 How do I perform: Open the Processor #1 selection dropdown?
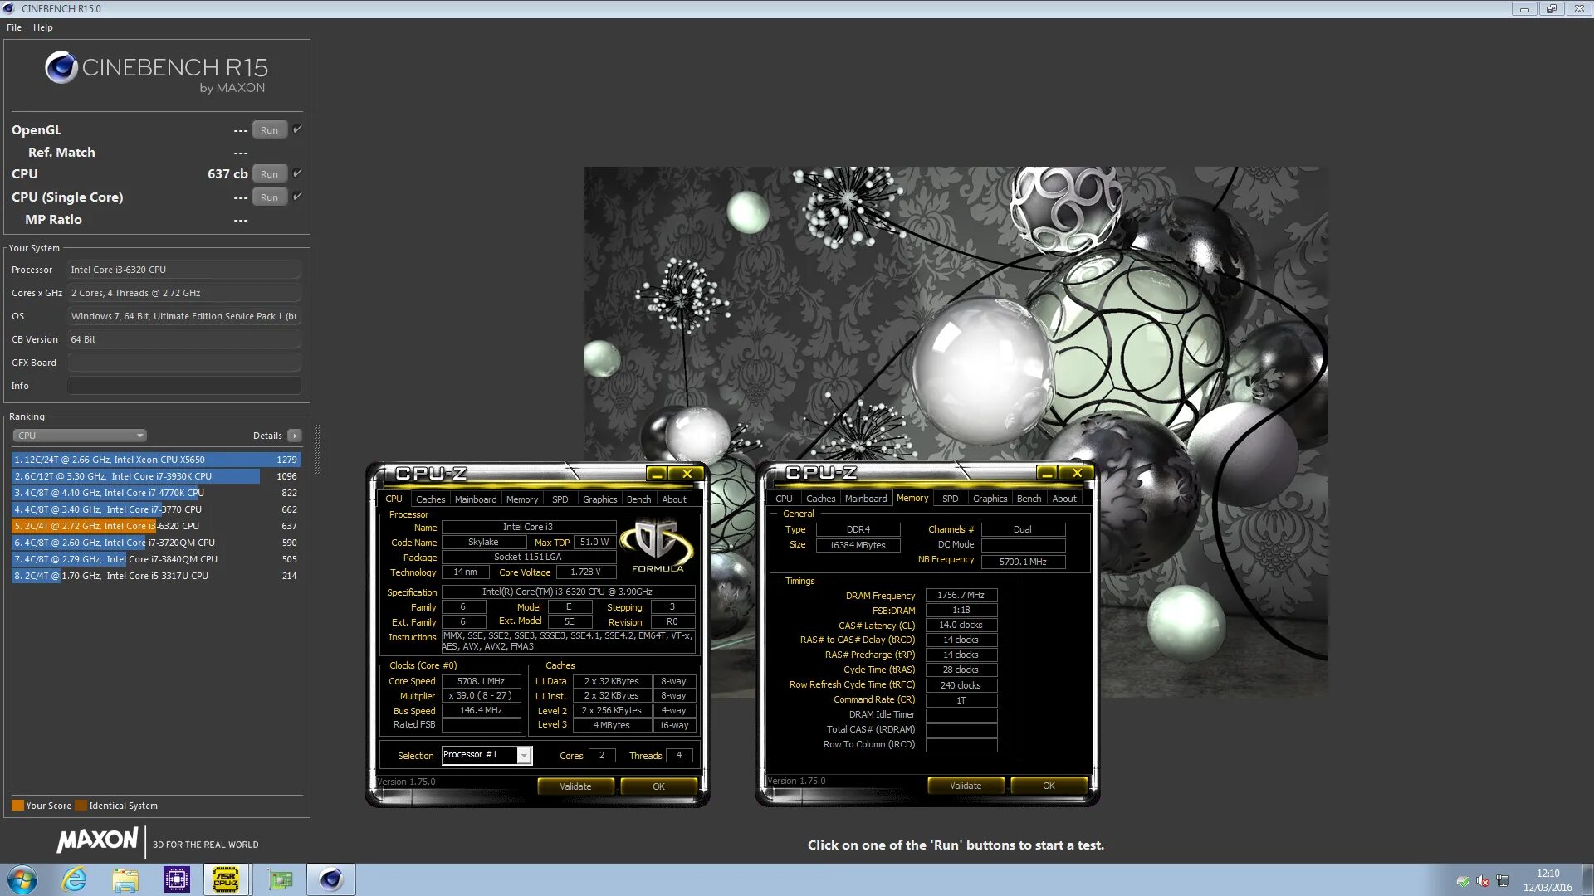coord(524,755)
